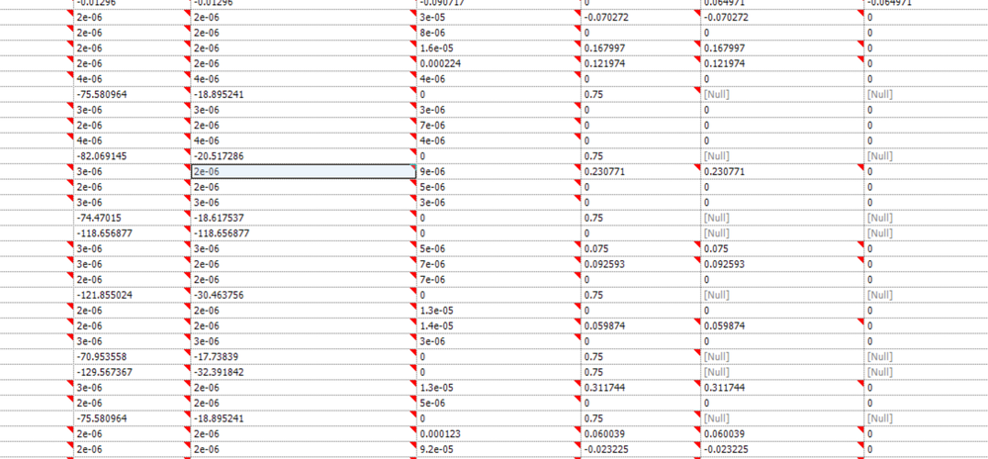Select the 0.75 cell in the -121.855024 row
This screenshot has height=459, width=988.
click(x=641, y=295)
